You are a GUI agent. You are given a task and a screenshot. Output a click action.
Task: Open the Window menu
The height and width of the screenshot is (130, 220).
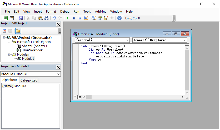coord(116,12)
